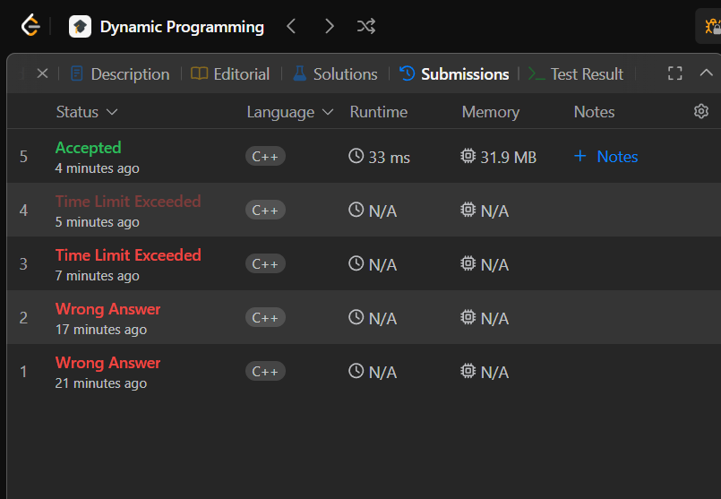Click the plus icon beside Notes

pyautogui.click(x=580, y=156)
